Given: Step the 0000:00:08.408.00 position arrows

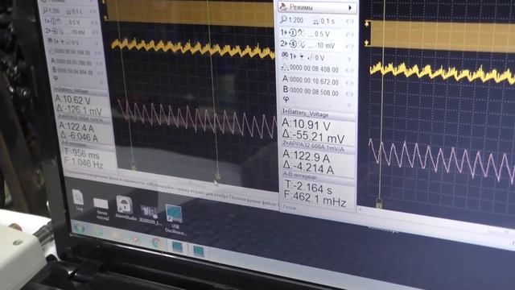Looking at the screenshot, I should click(x=350, y=70).
